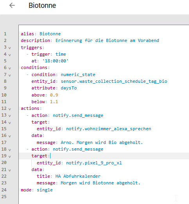Click notify.send_message on line 18

78,149
